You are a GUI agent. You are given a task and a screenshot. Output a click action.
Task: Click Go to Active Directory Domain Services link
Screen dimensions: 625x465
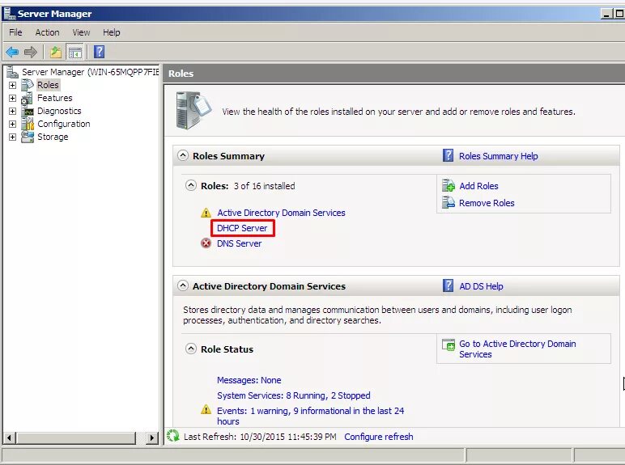coord(517,349)
